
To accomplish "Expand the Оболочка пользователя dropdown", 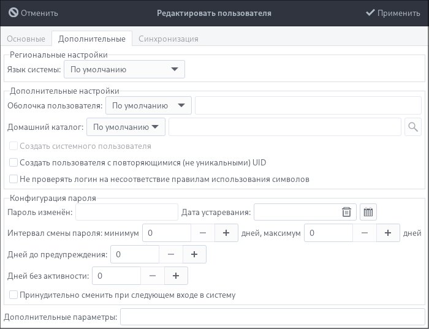I will coord(148,105).
